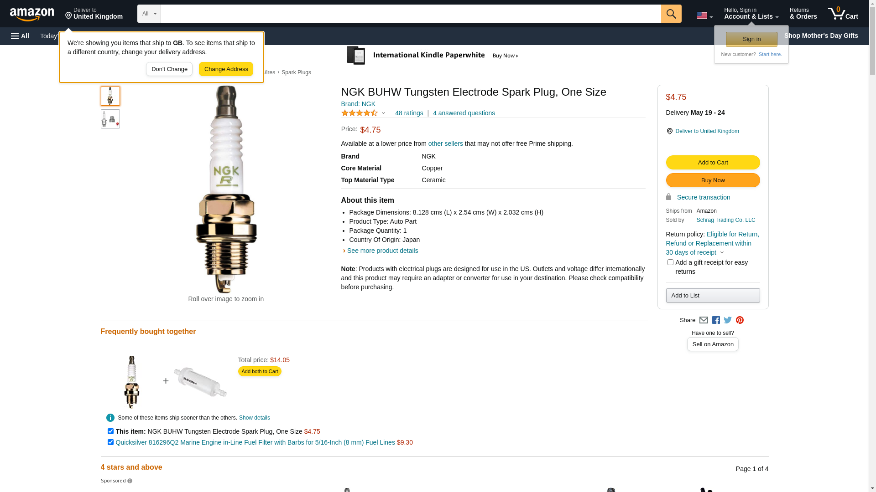The height and width of the screenshot is (492, 876).
Task: Click the search magnifier button
Action: click(x=671, y=14)
